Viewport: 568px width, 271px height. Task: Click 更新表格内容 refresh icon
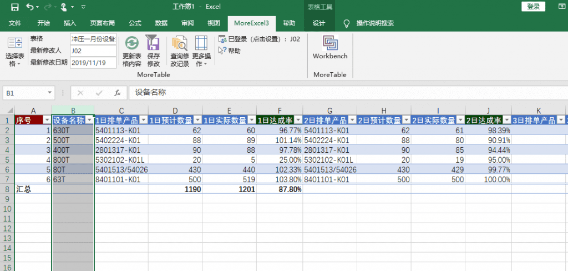(131, 43)
